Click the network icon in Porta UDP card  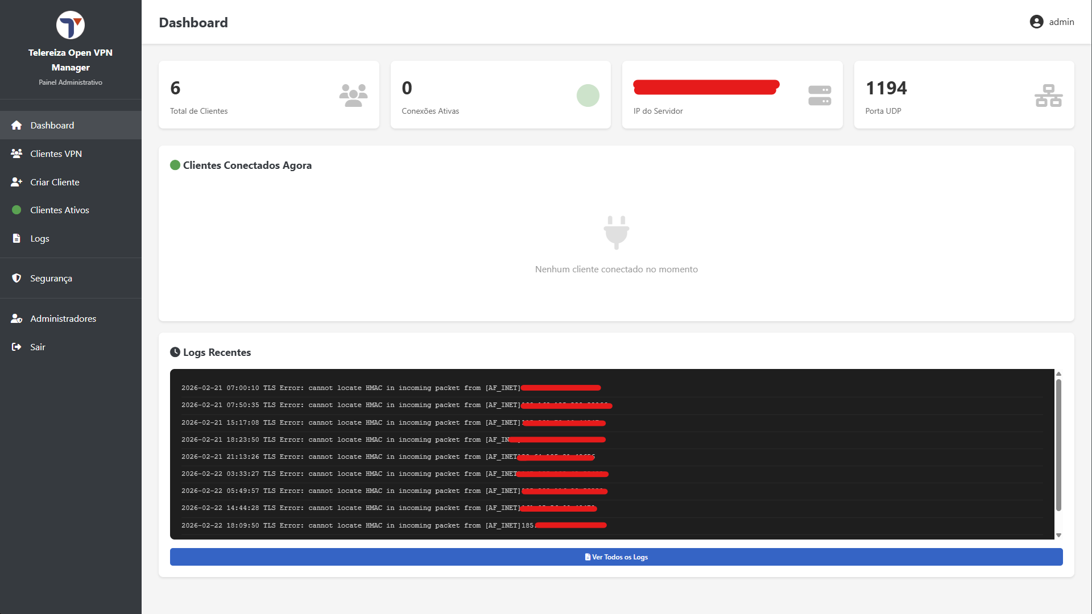click(1048, 95)
